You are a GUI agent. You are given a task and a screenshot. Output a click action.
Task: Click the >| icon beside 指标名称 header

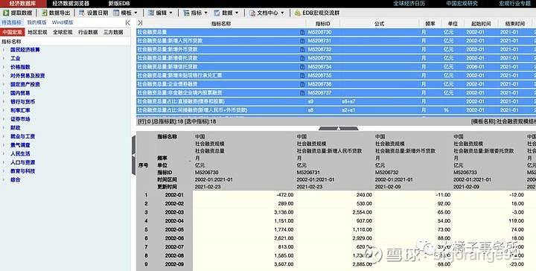pos(139,23)
